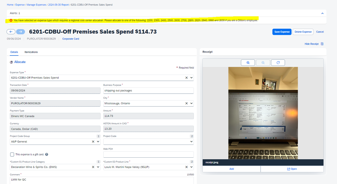The width and height of the screenshot is (337, 184).
Task: Click Add under the receipt
Action: pos(231,169)
